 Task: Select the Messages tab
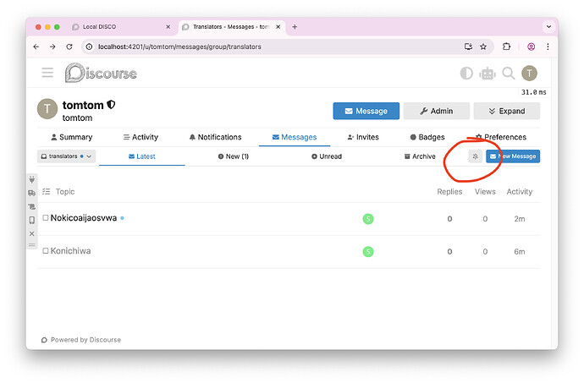[295, 137]
